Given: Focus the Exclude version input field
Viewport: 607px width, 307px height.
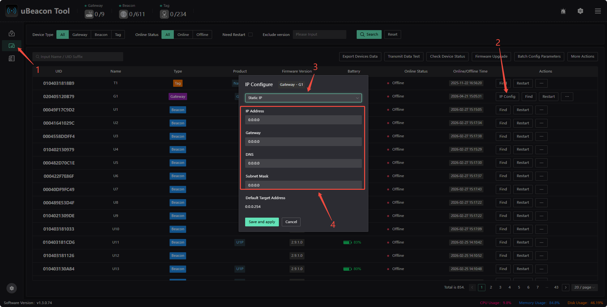Looking at the screenshot, I should coord(319,34).
